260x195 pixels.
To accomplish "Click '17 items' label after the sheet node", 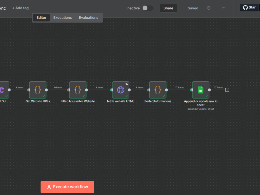I will coord(219,88).
